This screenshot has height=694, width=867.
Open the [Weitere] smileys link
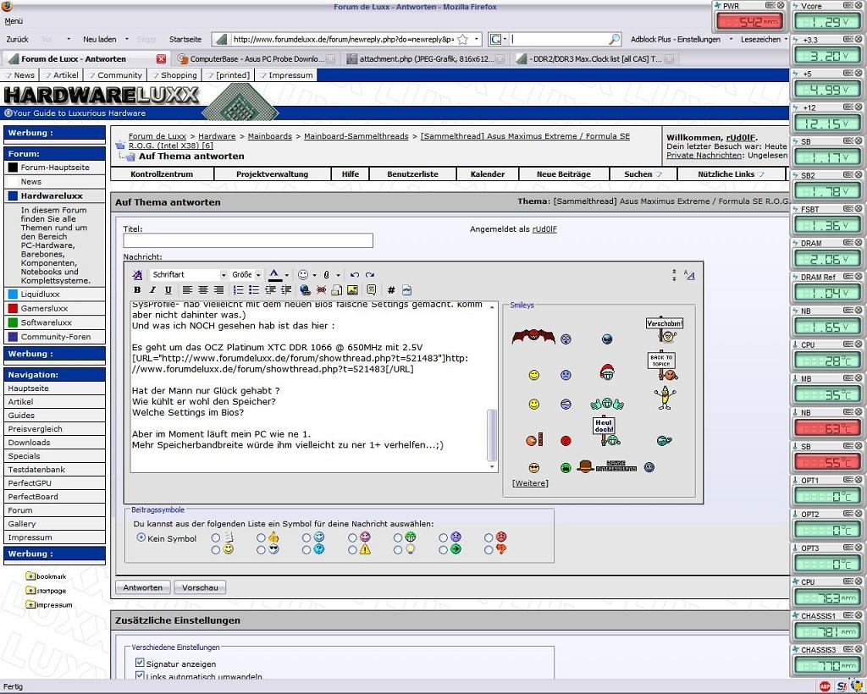[x=530, y=483]
